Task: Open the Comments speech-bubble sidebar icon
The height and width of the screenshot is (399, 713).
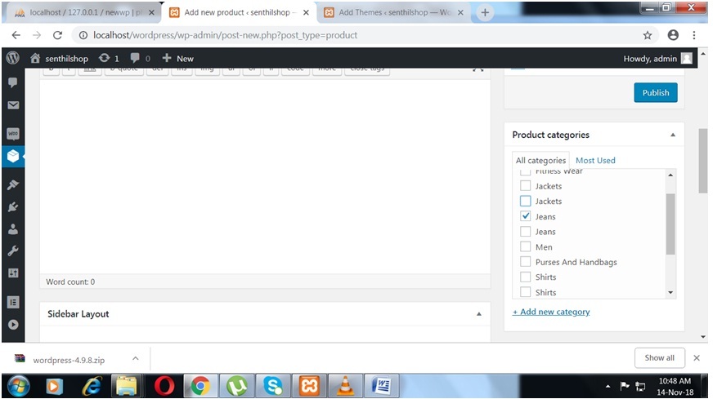Action: pos(13,82)
